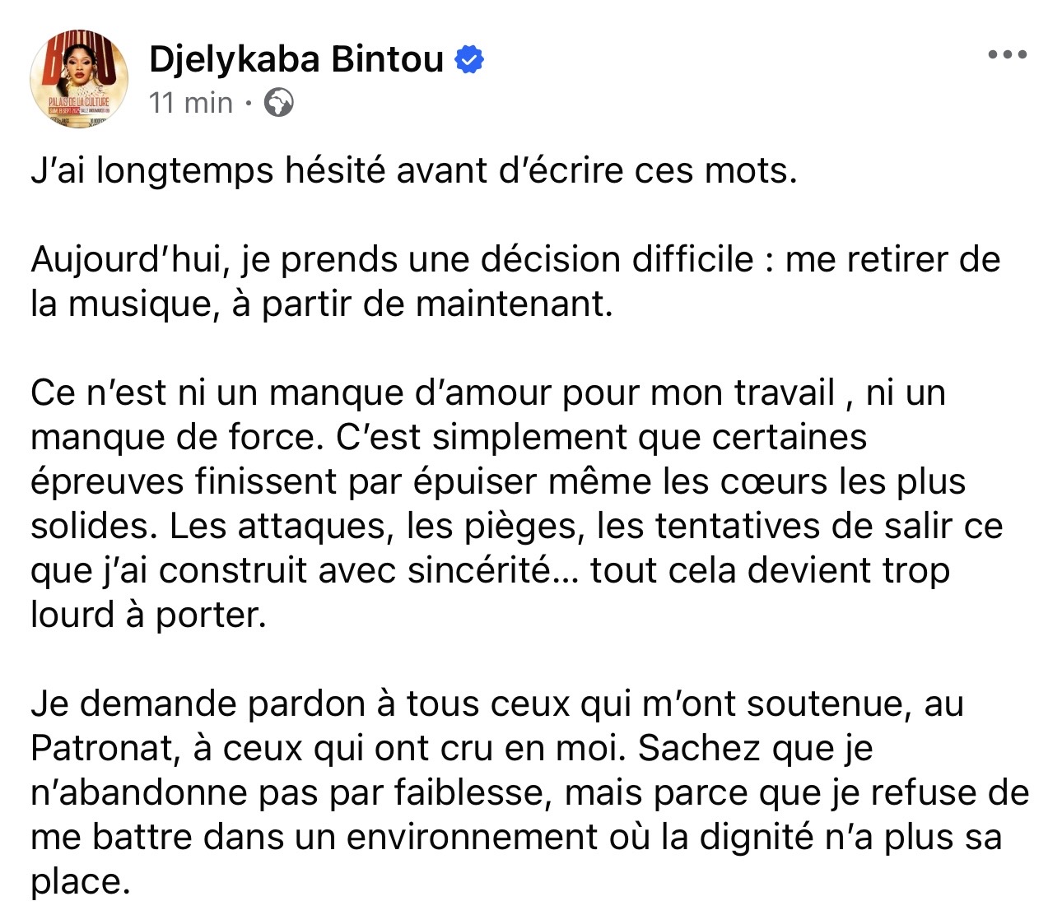
Task: Click the line starting "solides. Les attaques"
Action: pos(516,526)
